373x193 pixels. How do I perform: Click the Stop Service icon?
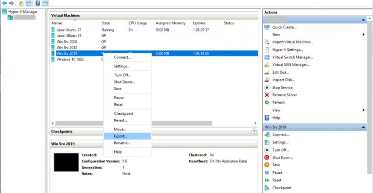click(x=267, y=88)
